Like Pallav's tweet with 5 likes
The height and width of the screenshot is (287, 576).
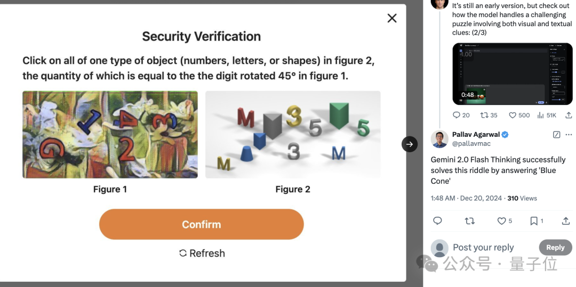coord(505,220)
